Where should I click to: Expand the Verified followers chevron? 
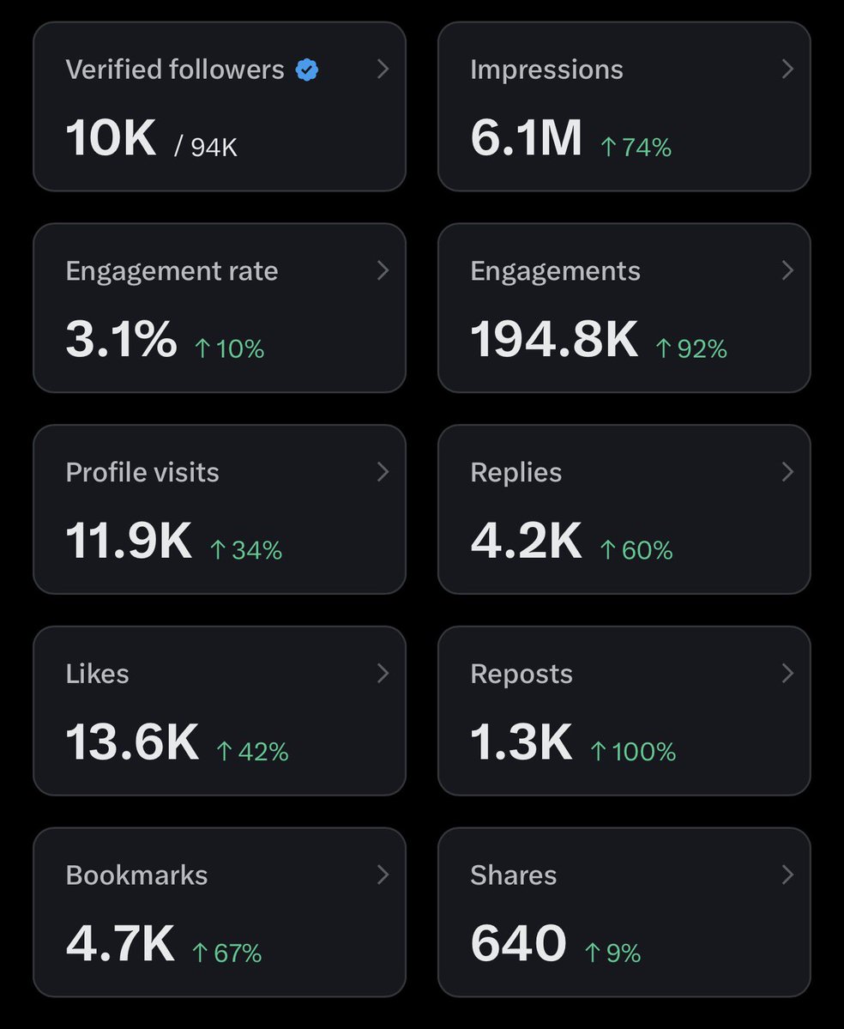pyautogui.click(x=383, y=69)
